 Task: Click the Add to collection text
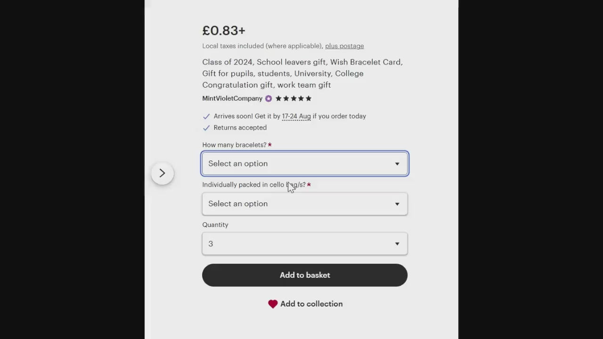coord(311,304)
